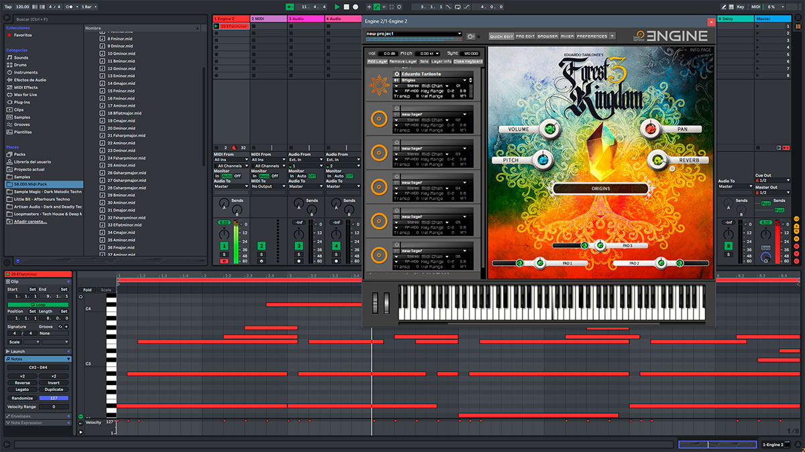The image size is (805, 452).
Task: Solo track 2 with its S button
Action: click(x=262, y=254)
